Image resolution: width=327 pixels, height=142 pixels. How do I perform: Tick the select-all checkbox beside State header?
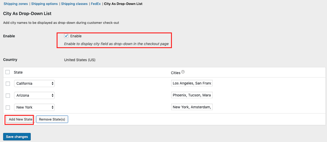pyautogui.click(x=8, y=72)
